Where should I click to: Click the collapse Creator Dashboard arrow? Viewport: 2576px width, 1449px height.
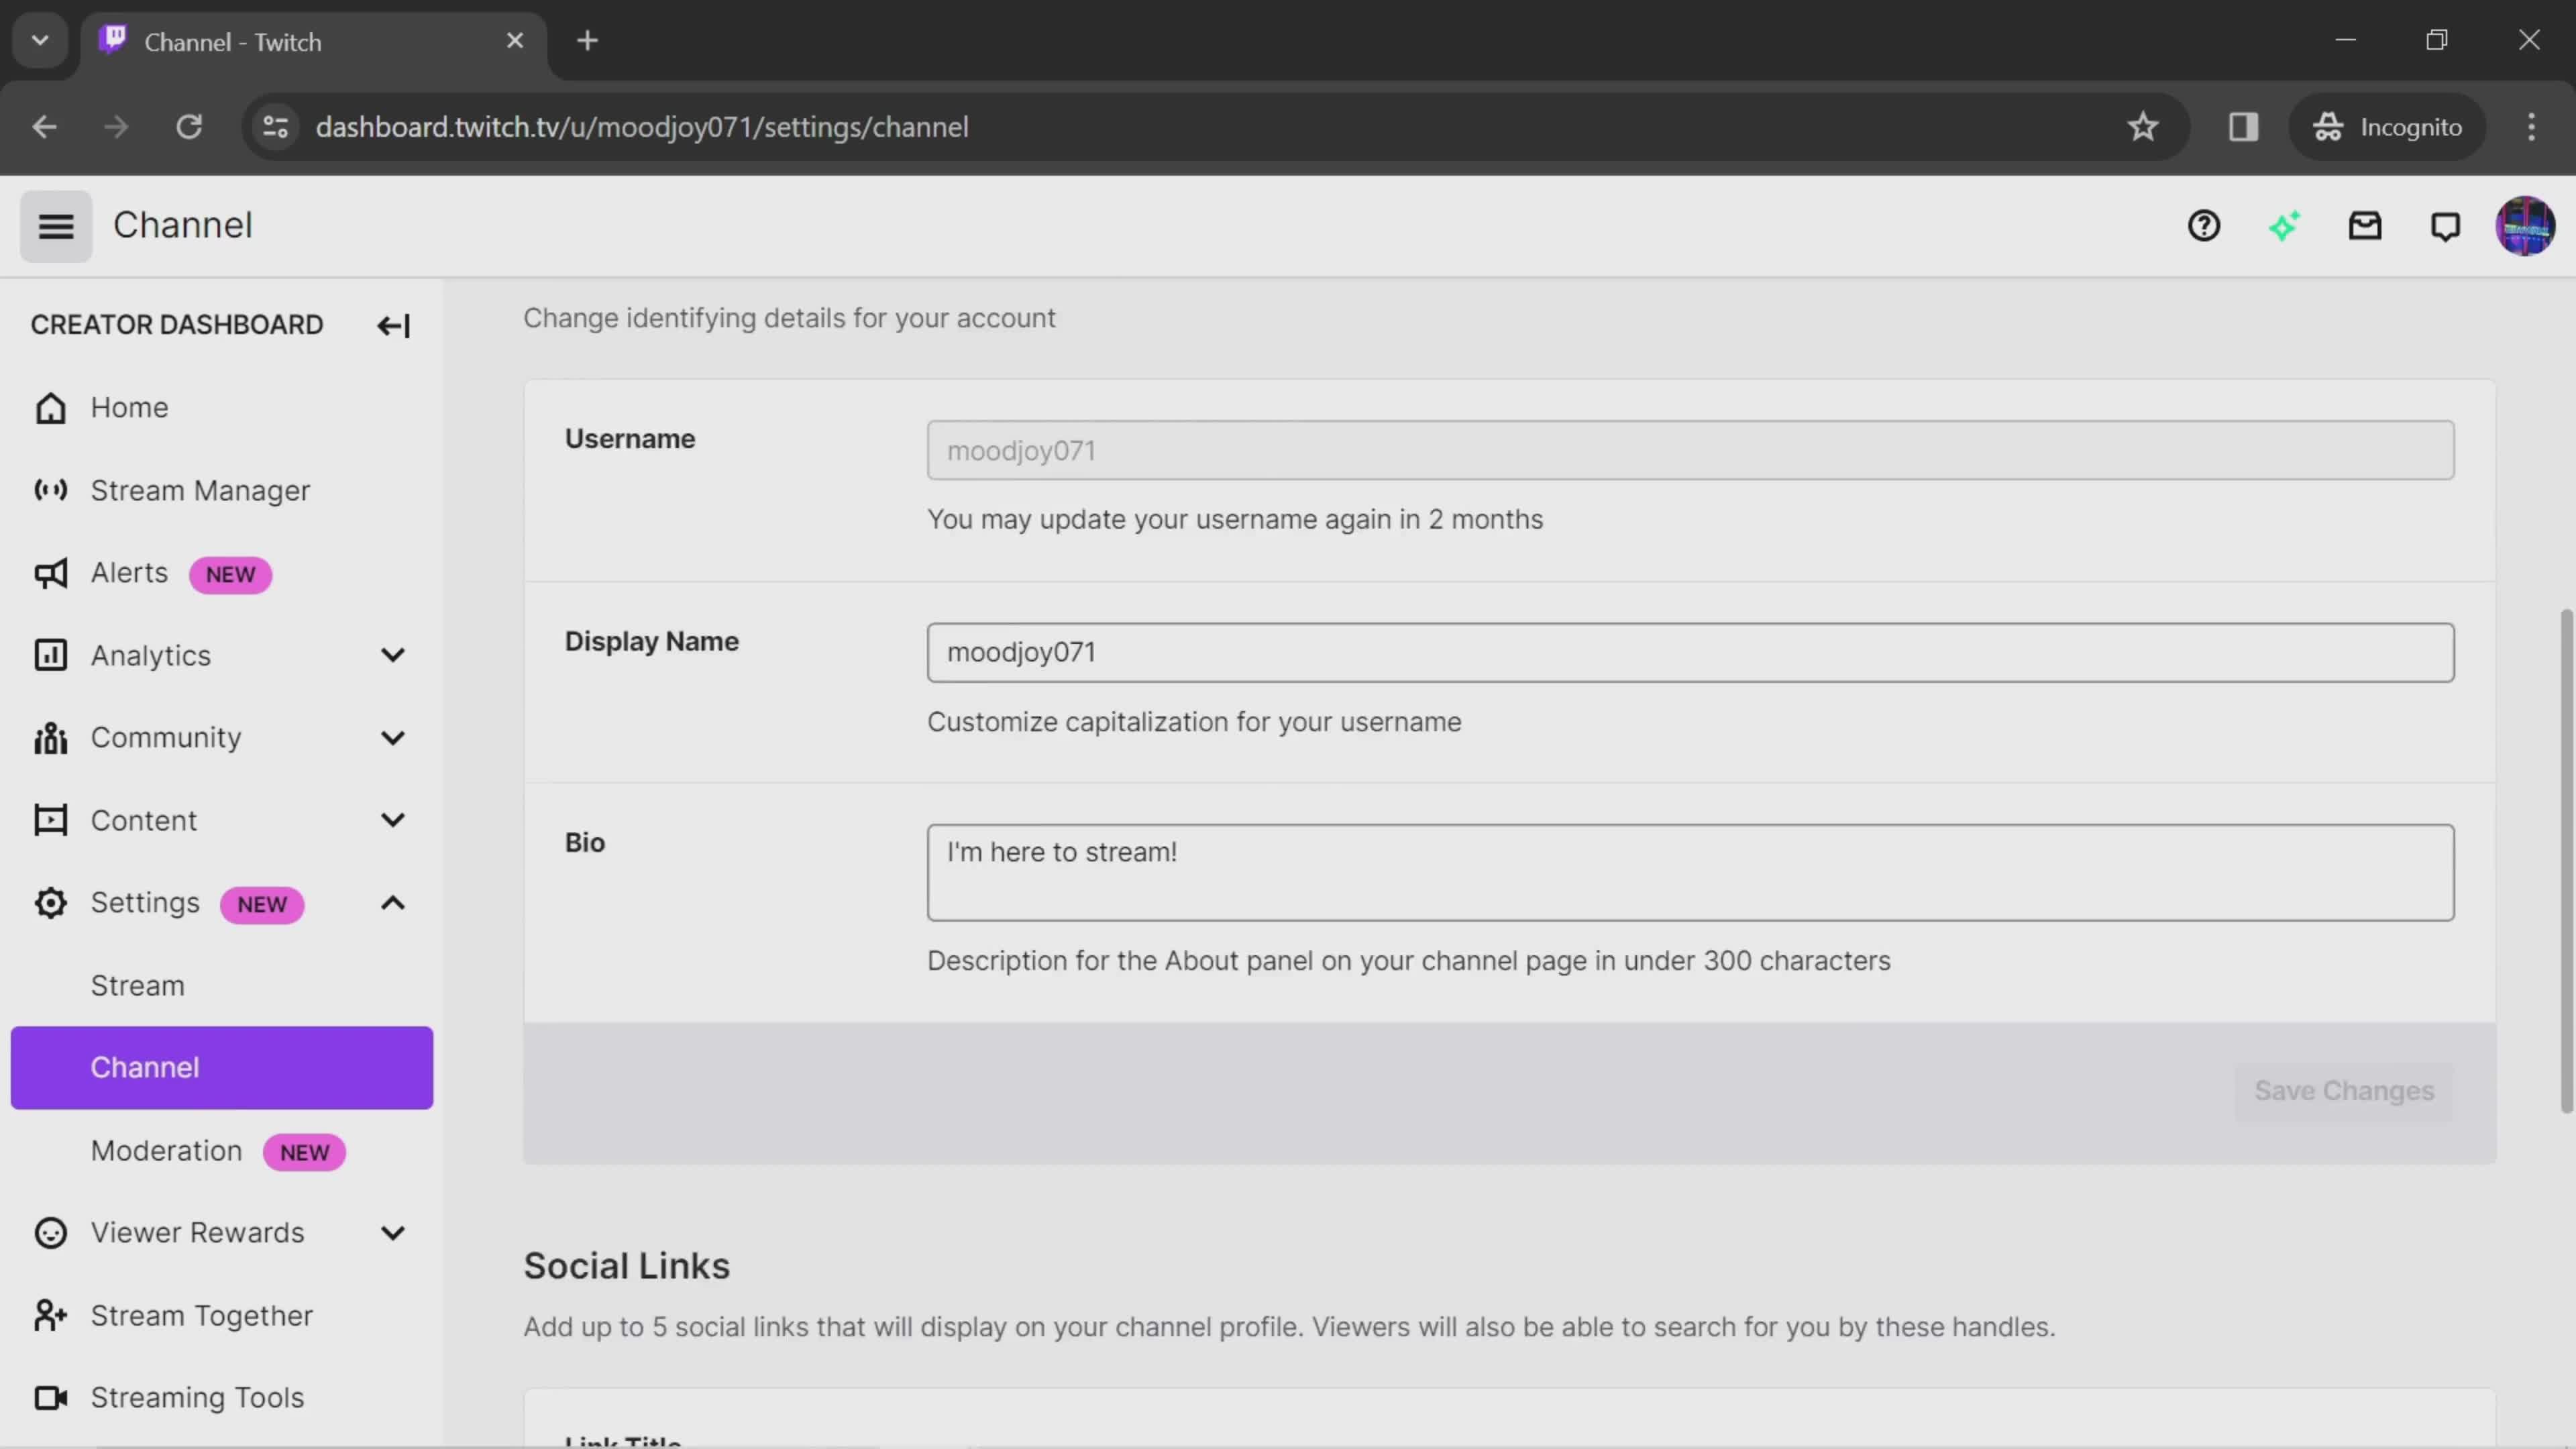[391, 324]
